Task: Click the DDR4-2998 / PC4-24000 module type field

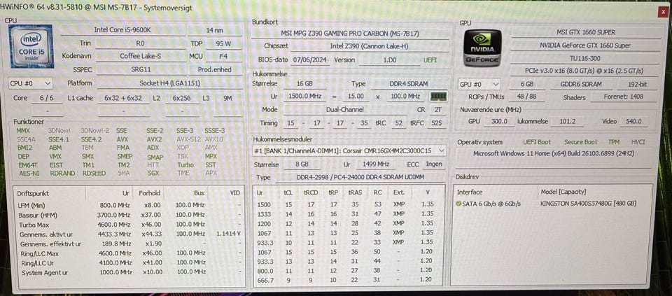Action: [x=361, y=177]
